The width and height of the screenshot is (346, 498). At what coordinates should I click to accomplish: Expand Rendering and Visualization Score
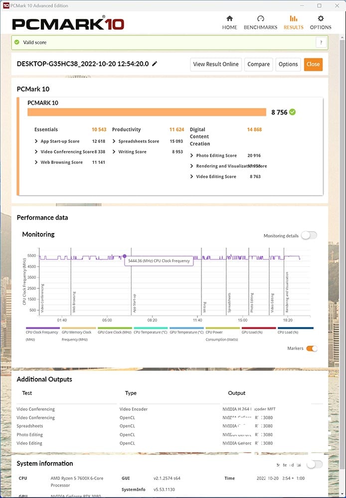[192, 166]
